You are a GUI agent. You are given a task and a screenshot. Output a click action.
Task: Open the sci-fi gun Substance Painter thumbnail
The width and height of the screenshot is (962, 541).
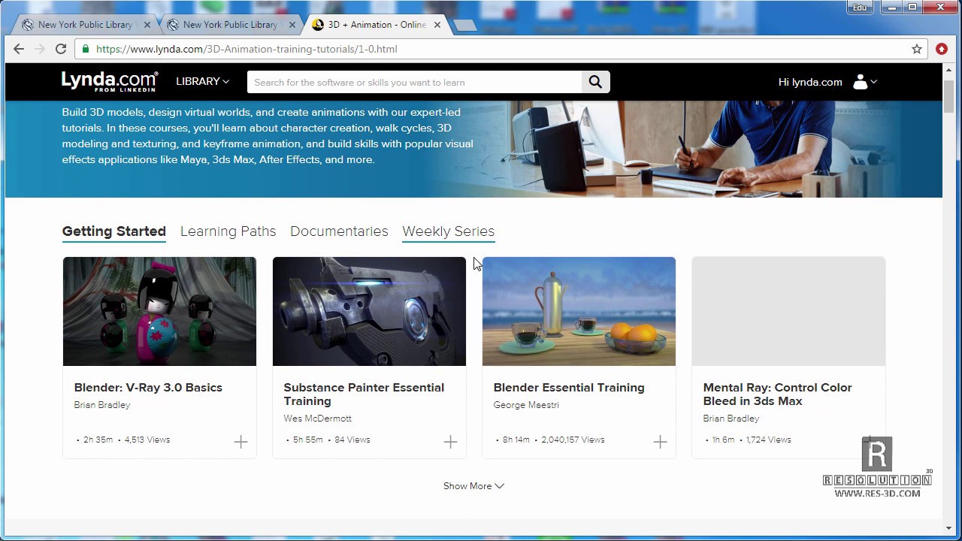(369, 311)
